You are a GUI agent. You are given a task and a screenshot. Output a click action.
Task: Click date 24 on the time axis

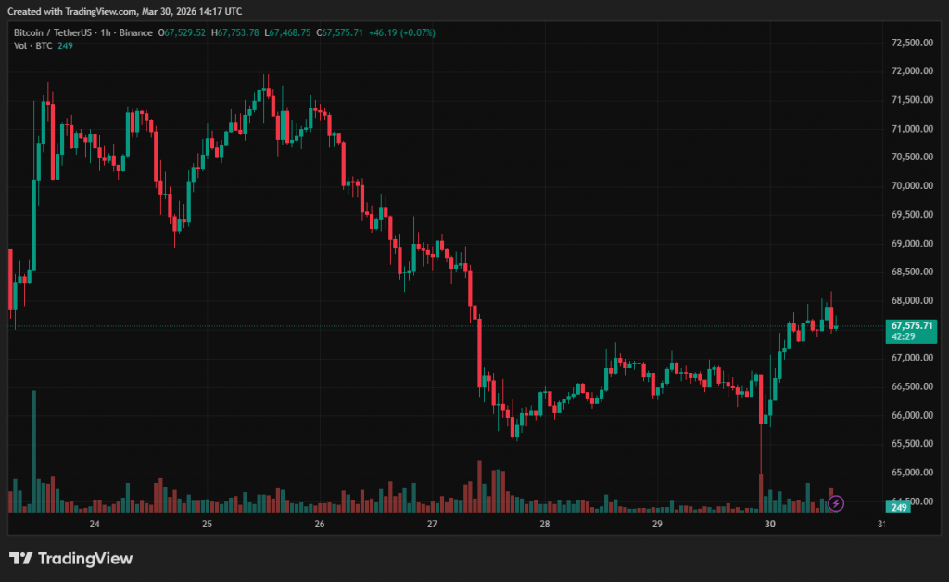tap(95, 525)
